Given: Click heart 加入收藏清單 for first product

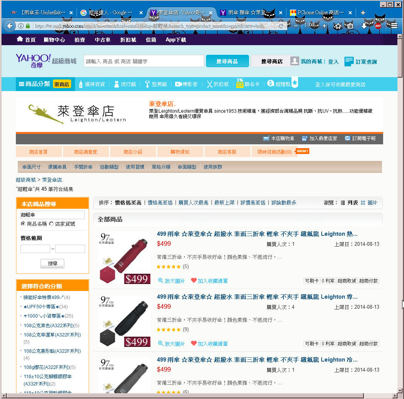Looking at the screenshot, I should pos(194,281).
